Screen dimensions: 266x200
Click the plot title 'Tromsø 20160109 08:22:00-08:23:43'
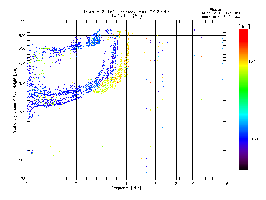(x=126, y=12)
